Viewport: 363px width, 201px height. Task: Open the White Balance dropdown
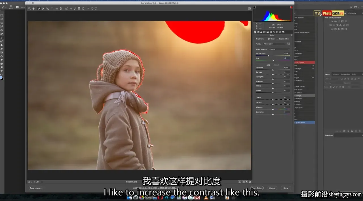coord(279,49)
